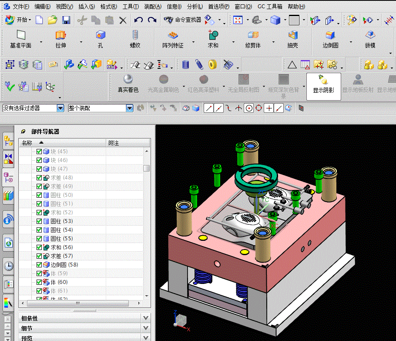Click the Fit view icon

tap(238, 20)
